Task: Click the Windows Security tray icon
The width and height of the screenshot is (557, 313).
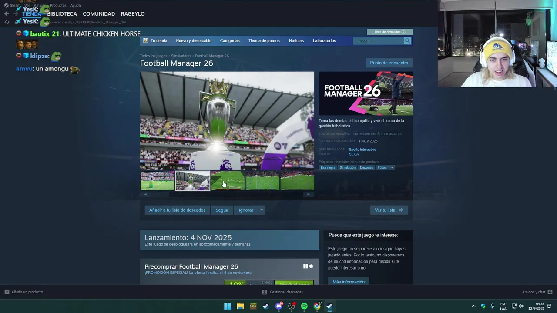Action: (x=483, y=306)
